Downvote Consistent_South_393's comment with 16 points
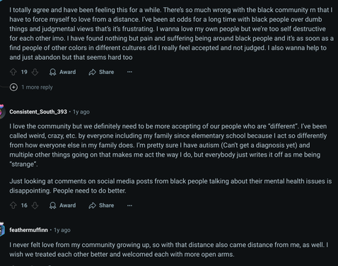The image size is (338, 266). click(35, 205)
